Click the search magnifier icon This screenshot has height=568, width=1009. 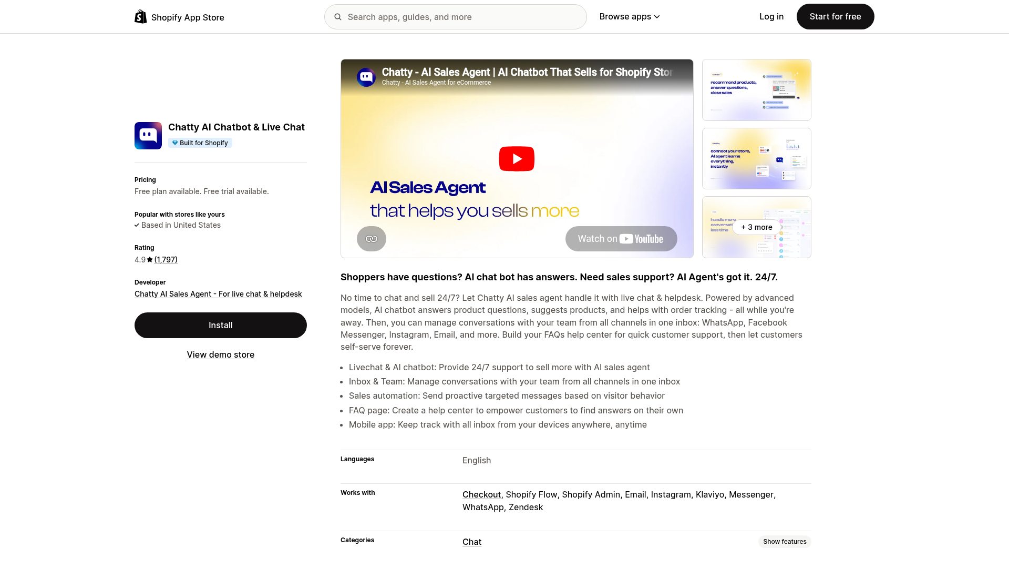338,17
